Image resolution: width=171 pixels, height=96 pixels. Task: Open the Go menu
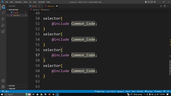point(30,2)
